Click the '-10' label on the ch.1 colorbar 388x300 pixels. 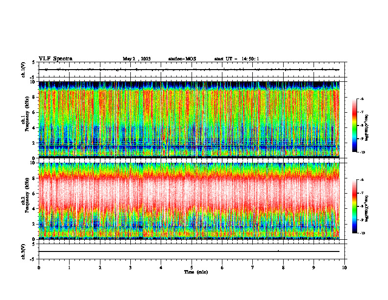pyautogui.click(x=363, y=152)
